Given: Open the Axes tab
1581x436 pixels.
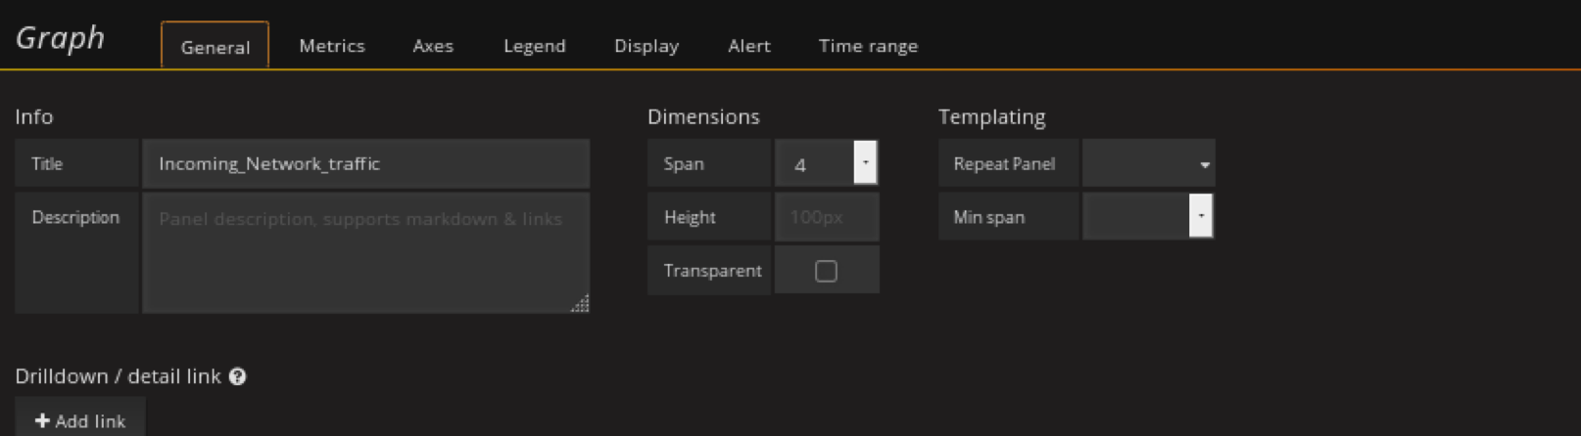Looking at the screenshot, I should [433, 46].
